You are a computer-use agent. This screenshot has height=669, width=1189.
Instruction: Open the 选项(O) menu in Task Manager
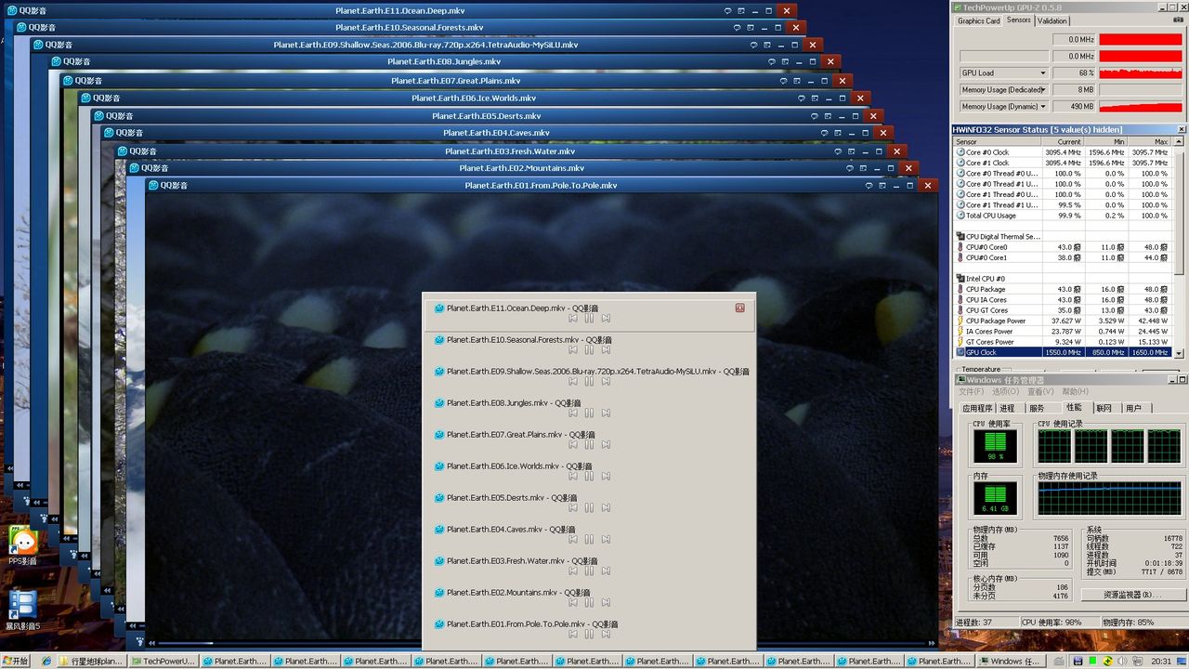(1006, 392)
